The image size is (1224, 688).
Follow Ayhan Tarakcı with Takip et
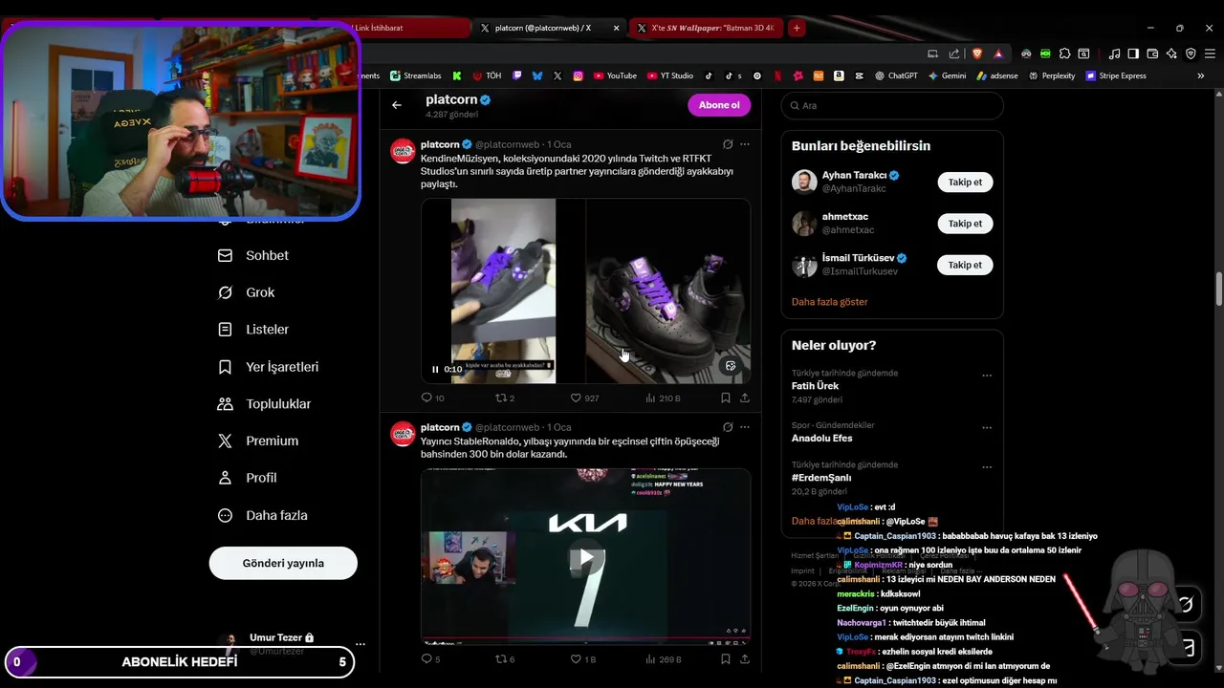pyautogui.click(x=965, y=182)
